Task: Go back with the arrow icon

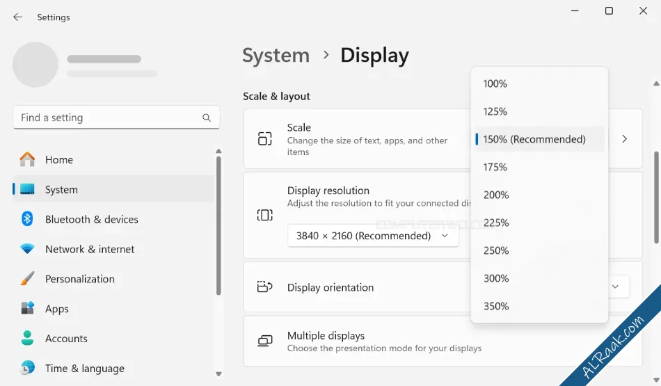Action: [17, 17]
